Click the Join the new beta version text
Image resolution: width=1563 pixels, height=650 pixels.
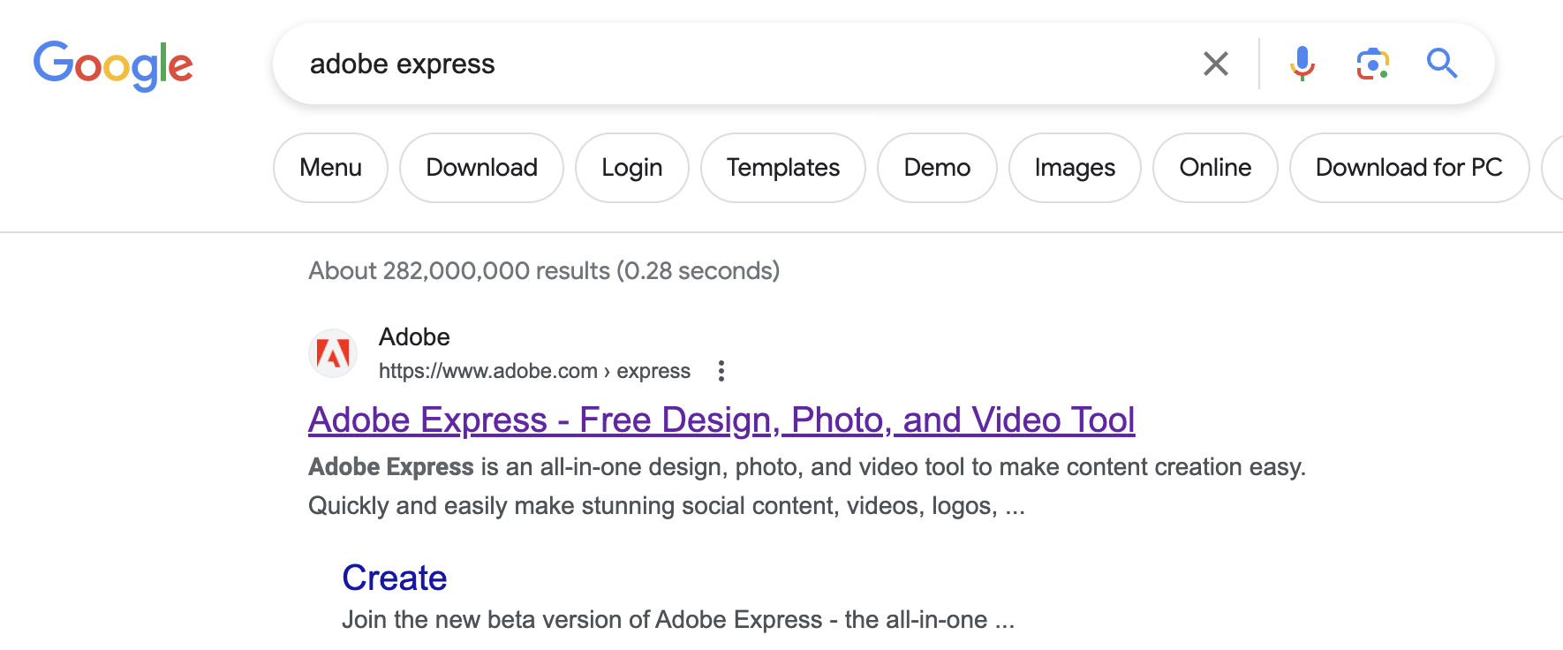[678, 620]
